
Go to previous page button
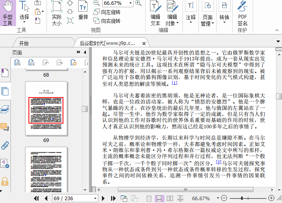pos(46,198)
